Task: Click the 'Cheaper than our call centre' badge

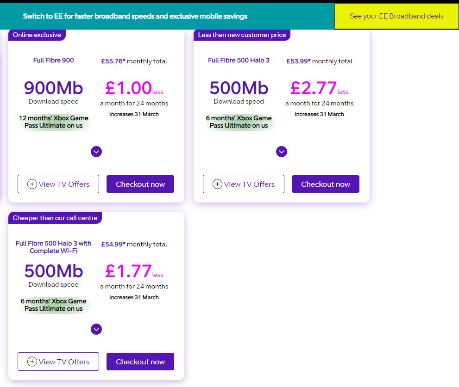Action: click(55, 218)
